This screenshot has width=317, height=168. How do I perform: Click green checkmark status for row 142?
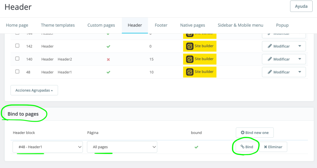(108, 46)
